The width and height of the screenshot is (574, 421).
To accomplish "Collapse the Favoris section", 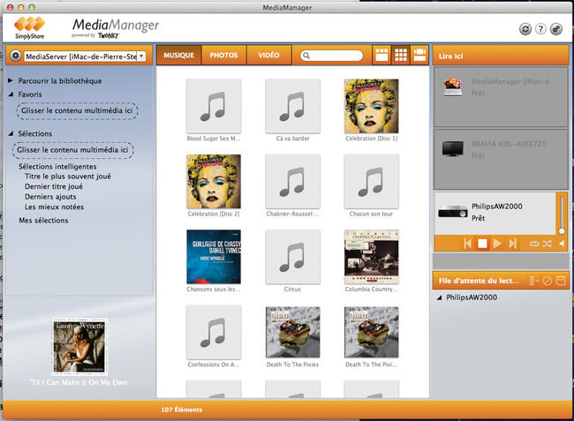I will point(11,94).
